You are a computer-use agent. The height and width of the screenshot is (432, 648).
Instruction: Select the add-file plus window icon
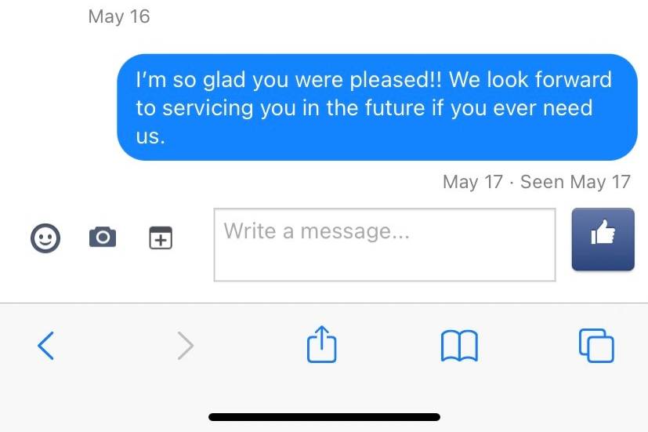(161, 238)
